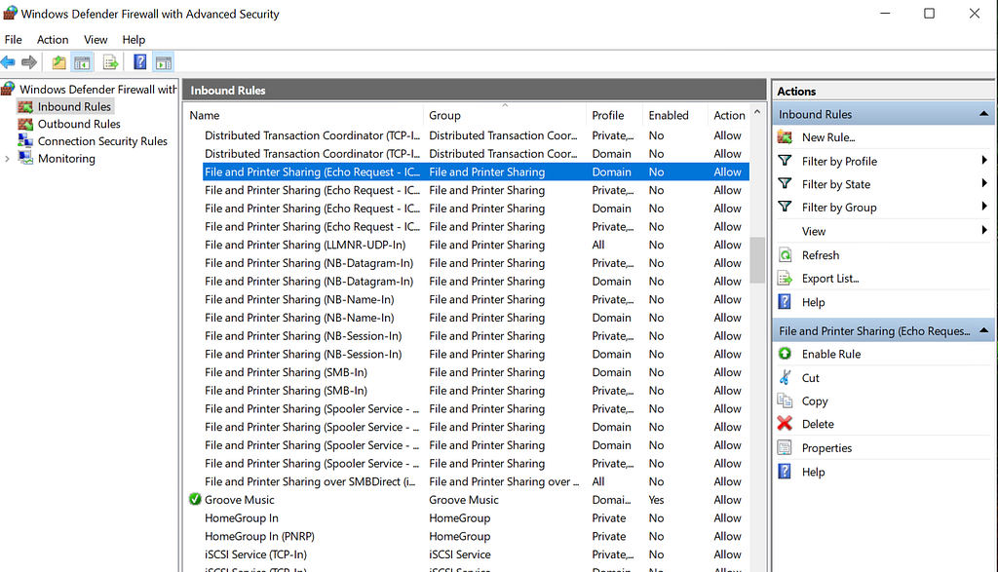
Task: Open the Filter by Group submenu arrow
Action: point(984,207)
